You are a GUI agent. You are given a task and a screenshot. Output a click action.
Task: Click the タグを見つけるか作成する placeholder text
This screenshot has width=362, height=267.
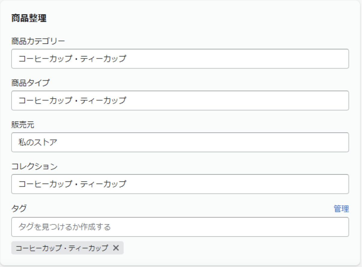pyautogui.click(x=65, y=227)
